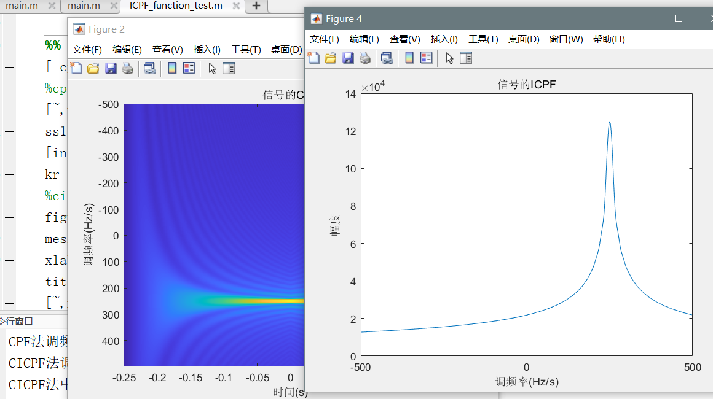Insert legend via Figure 4 toolbar icon

pyautogui.click(x=427, y=58)
